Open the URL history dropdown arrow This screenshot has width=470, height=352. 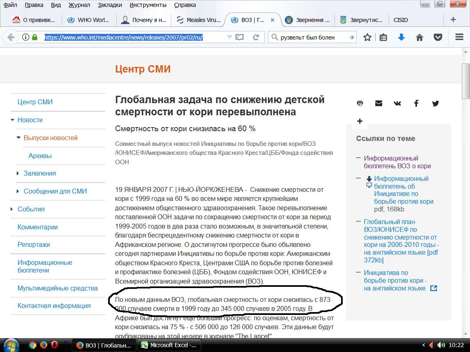click(x=229, y=37)
